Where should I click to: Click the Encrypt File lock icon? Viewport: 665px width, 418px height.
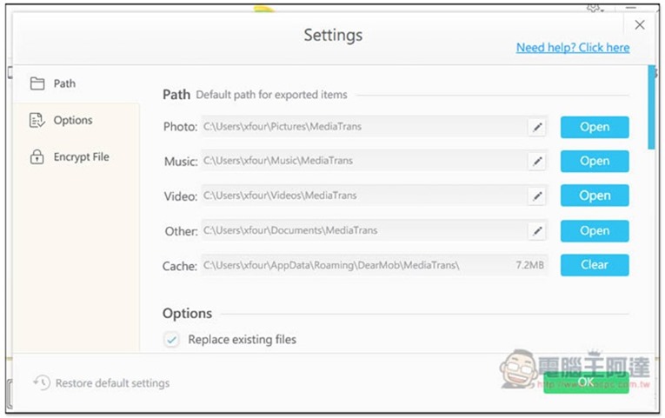[x=37, y=156]
